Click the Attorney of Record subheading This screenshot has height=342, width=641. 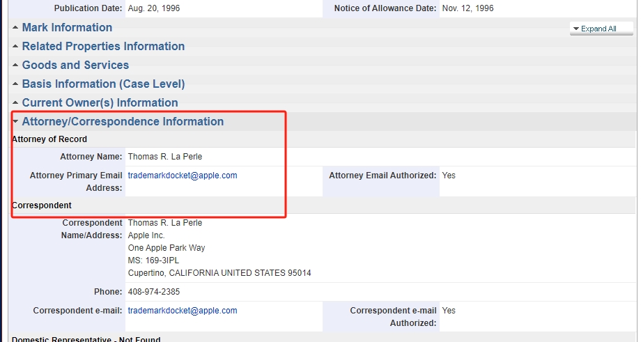pyautogui.click(x=49, y=139)
